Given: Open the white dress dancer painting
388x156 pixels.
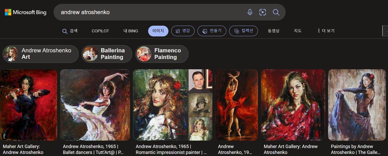Looking at the screenshot, I should coord(95,105).
